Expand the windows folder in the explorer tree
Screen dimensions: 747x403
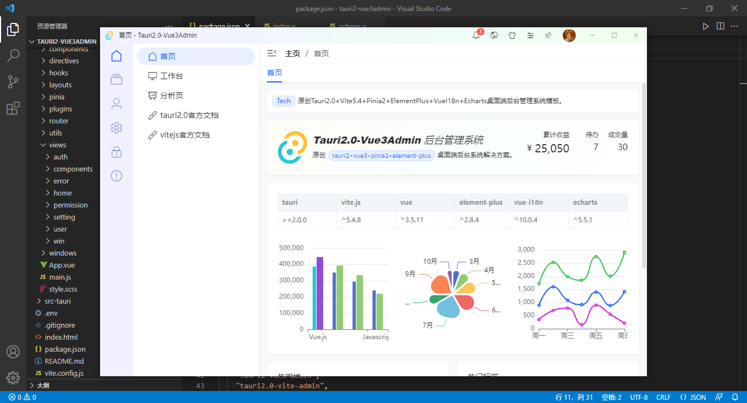(x=62, y=253)
